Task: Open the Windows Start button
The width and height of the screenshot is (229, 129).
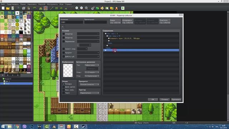Action: pyautogui.click(x=3, y=126)
